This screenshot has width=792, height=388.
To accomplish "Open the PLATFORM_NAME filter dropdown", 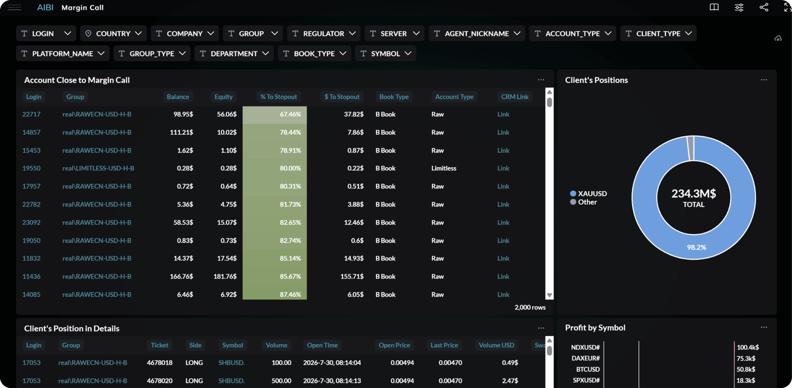I will pyautogui.click(x=63, y=54).
